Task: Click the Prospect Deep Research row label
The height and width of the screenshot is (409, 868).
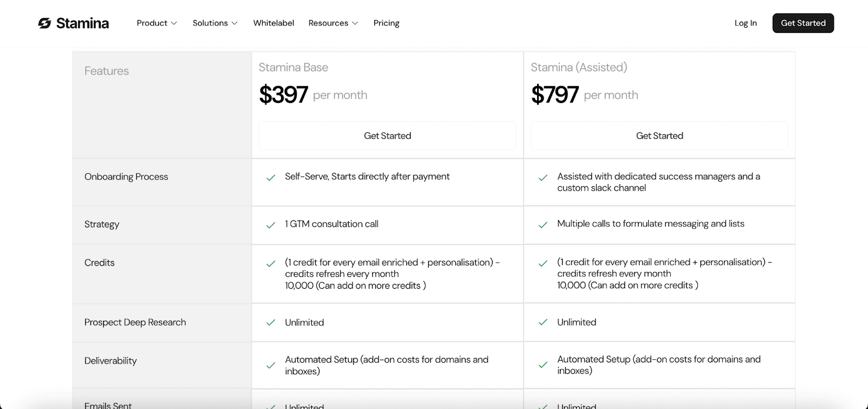Action: click(135, 322)
